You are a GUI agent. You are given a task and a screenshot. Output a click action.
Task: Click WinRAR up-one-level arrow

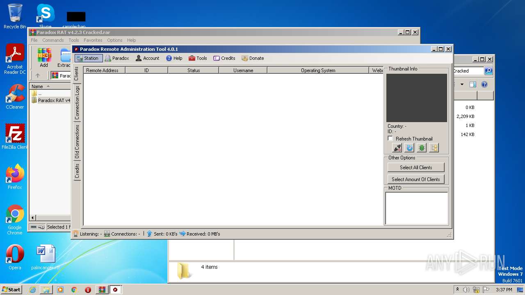pyautogui.click(x=38, y=75)
